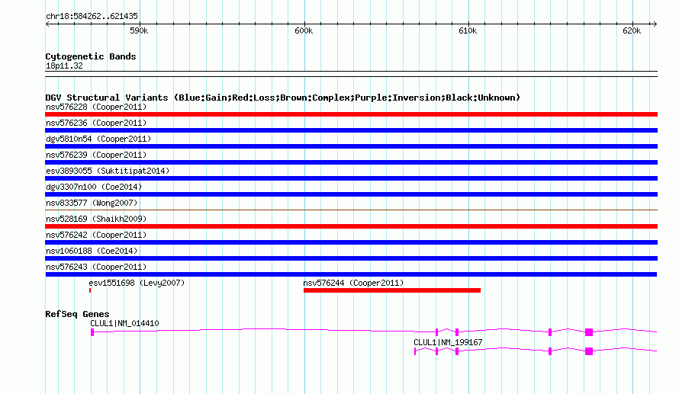This screenshot has height=394, width=679.
Task: Click the RefSeq Genes track title
Action: (77, 314)
